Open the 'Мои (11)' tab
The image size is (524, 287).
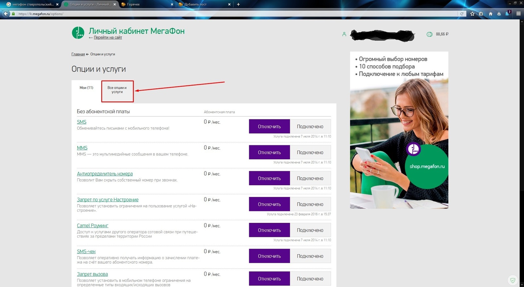[x=86, y=88]
